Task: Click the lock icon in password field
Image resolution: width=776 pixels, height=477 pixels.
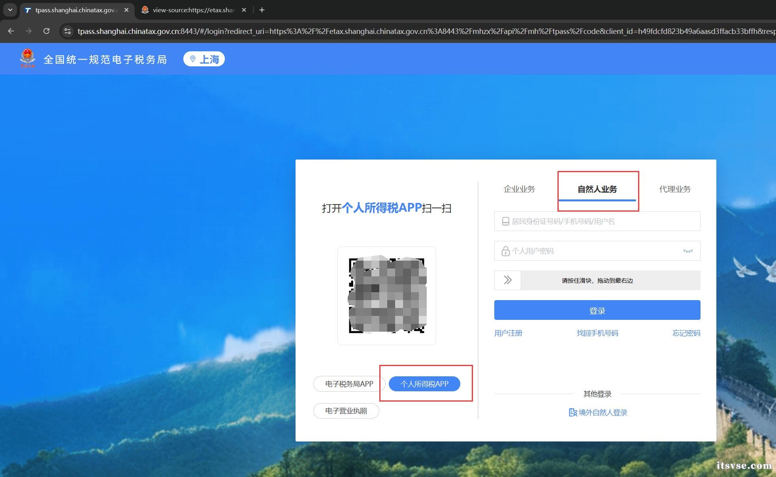Action: (x=505, y=251)
